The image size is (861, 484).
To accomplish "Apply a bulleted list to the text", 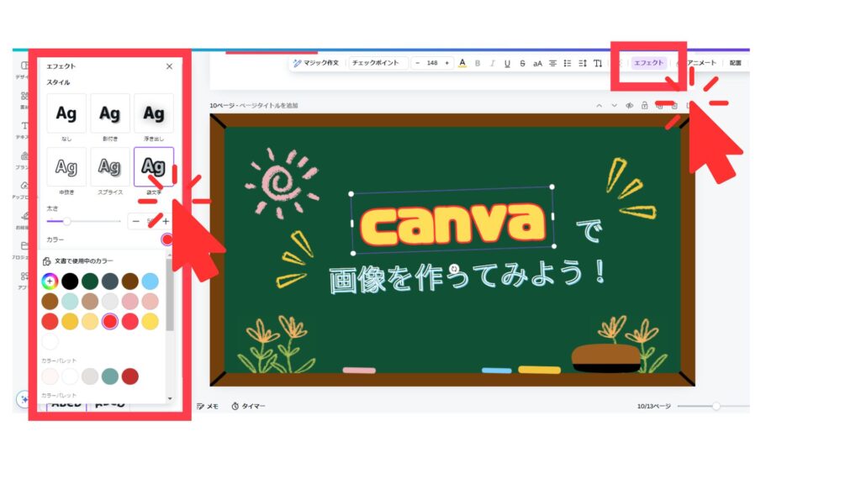I will pyautogui.click(x=568, y=63).
